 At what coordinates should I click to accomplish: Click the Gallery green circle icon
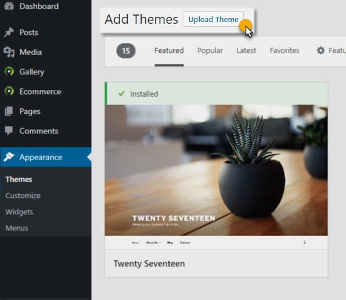pyautogui.click(x=9, y=71)
